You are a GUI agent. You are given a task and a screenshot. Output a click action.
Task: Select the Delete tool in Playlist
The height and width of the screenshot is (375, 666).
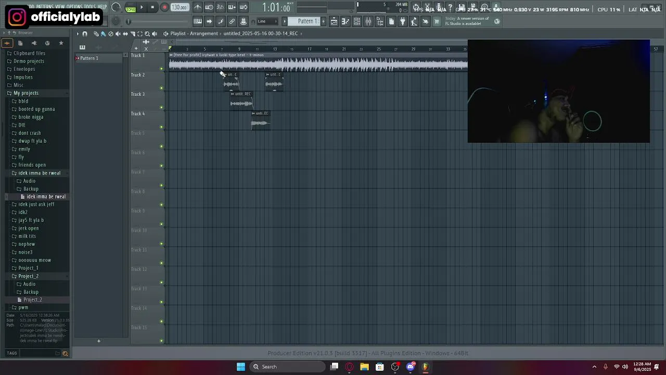(110, 34)
